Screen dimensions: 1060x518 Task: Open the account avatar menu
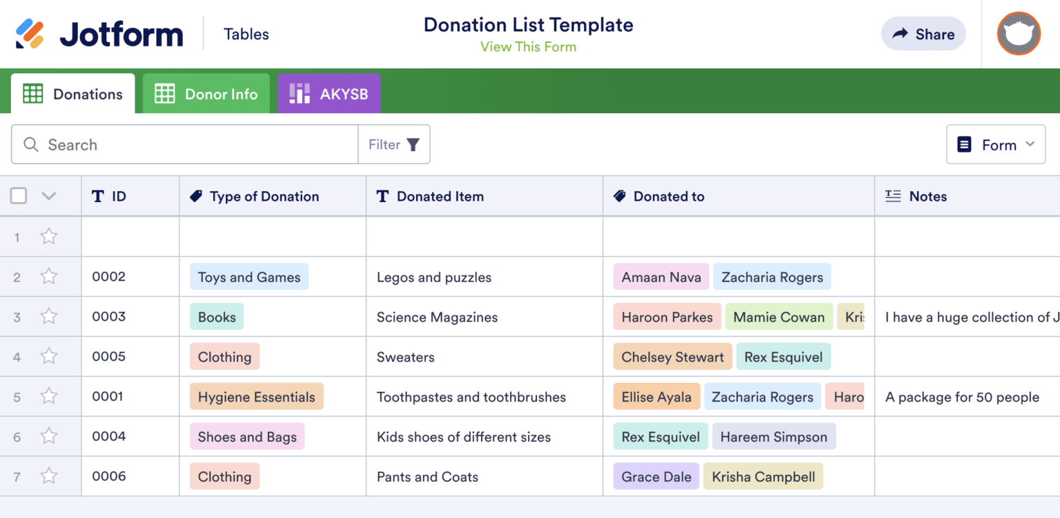click(x=1019, y=33)
